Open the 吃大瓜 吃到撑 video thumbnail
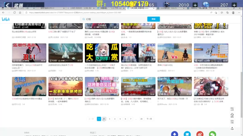This screenshot has height=136, width=243. tap(102, 53)
